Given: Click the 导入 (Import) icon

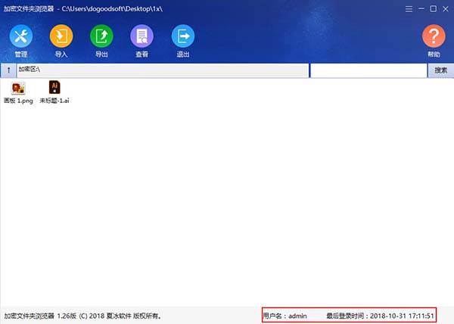Looking at the screenshot, I should click(x=61, y=36).
